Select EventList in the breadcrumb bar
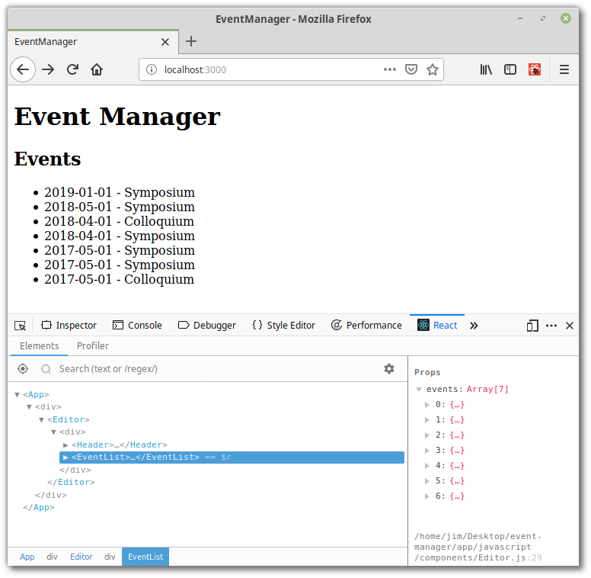Image resolution: width=591 pixels, height=578 pixels. tap(145, 557)
